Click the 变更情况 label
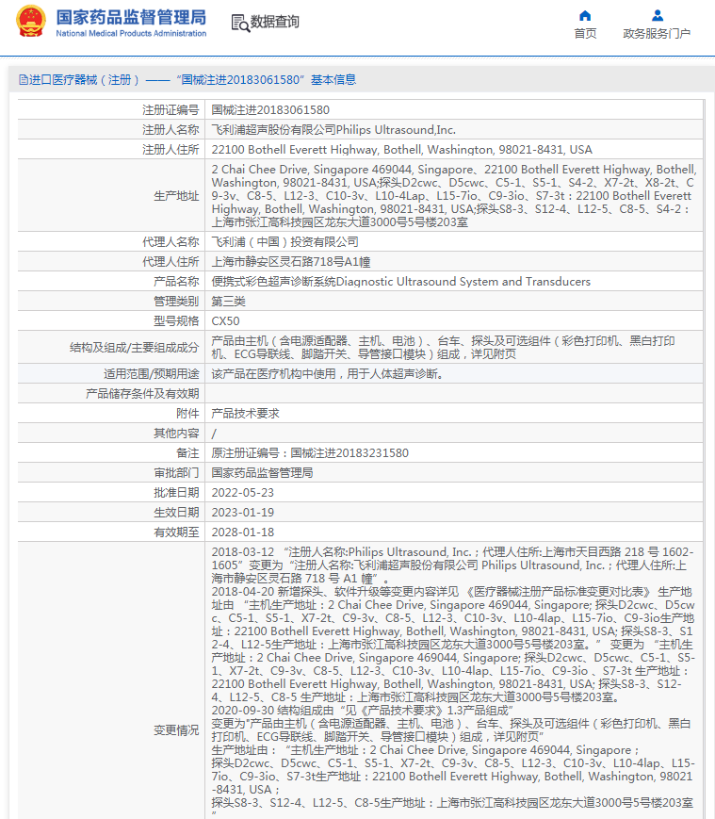The image size is (715, 819). coord(176,730)
